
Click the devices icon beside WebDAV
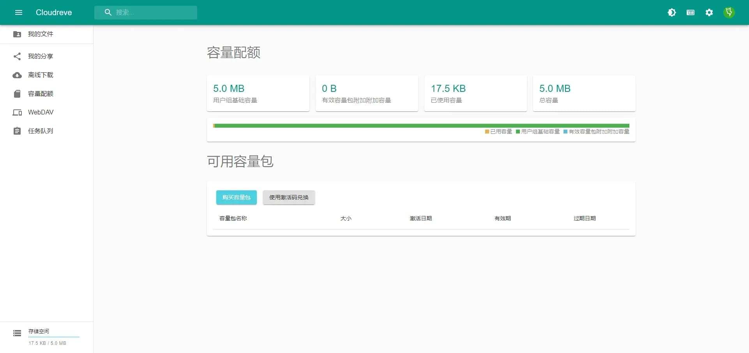[17, 112]
